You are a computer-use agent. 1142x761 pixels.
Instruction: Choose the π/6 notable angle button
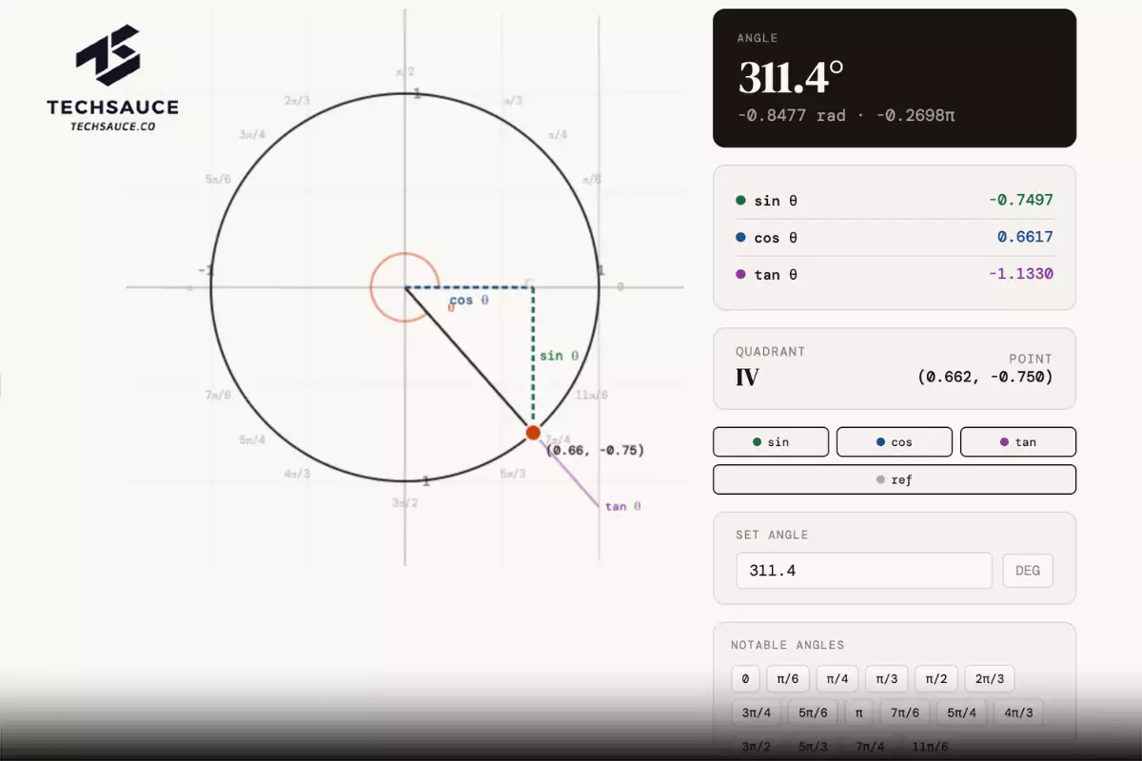(788, 679)
